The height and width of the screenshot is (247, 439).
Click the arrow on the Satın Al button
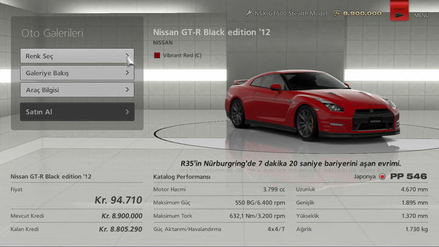(127, 112)
